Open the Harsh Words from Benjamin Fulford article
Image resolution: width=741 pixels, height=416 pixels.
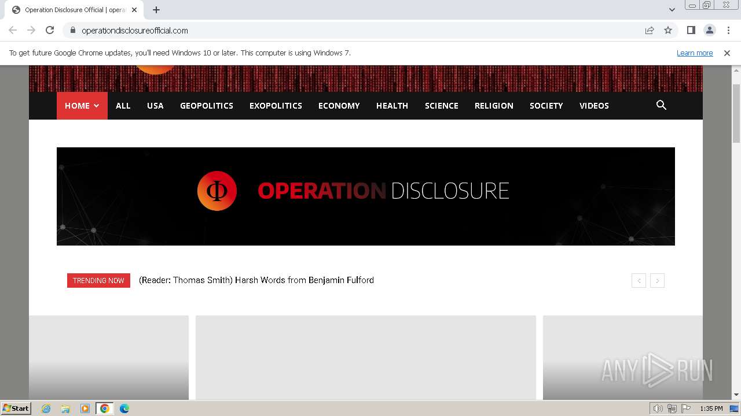click(x=256, y=280)
